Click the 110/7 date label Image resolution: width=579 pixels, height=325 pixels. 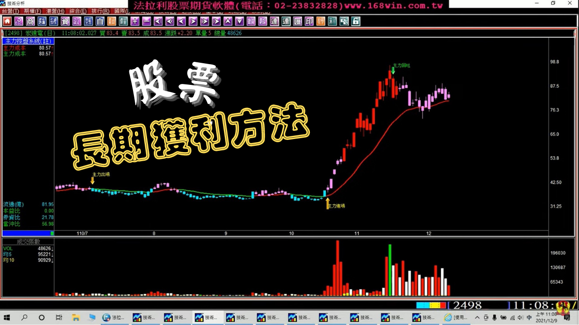point(82,233)
